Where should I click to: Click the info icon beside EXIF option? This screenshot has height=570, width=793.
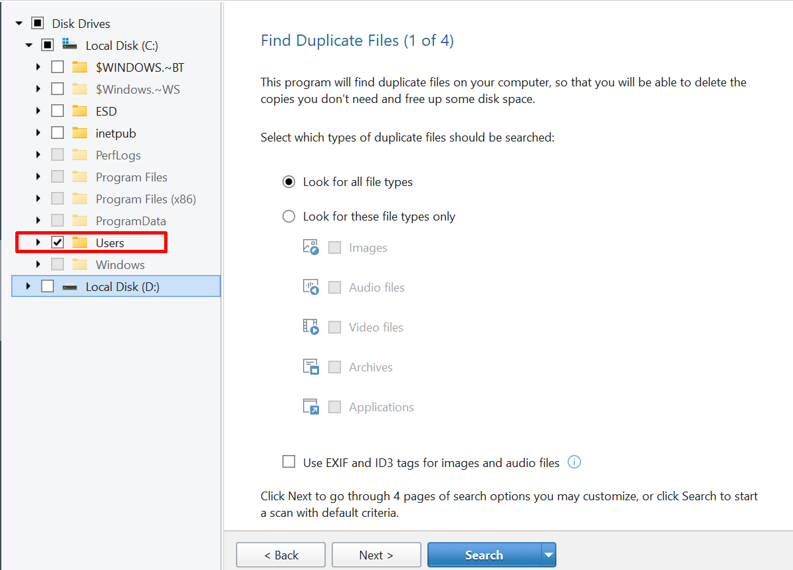tap(574, 462)
